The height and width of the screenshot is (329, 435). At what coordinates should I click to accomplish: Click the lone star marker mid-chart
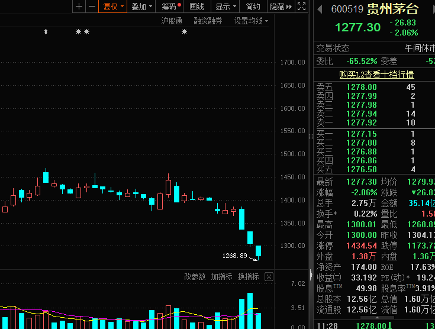pos(184,32)
